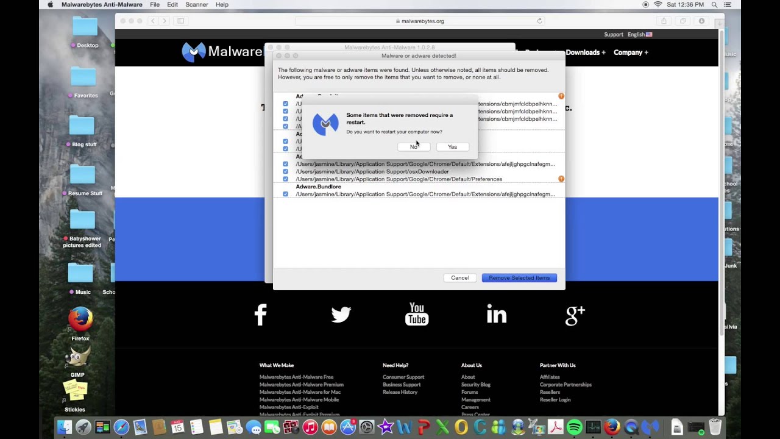Click Cancel in the malware detected window
The image size is (780, 439).
pyautogui.click(x=460, y=278)
